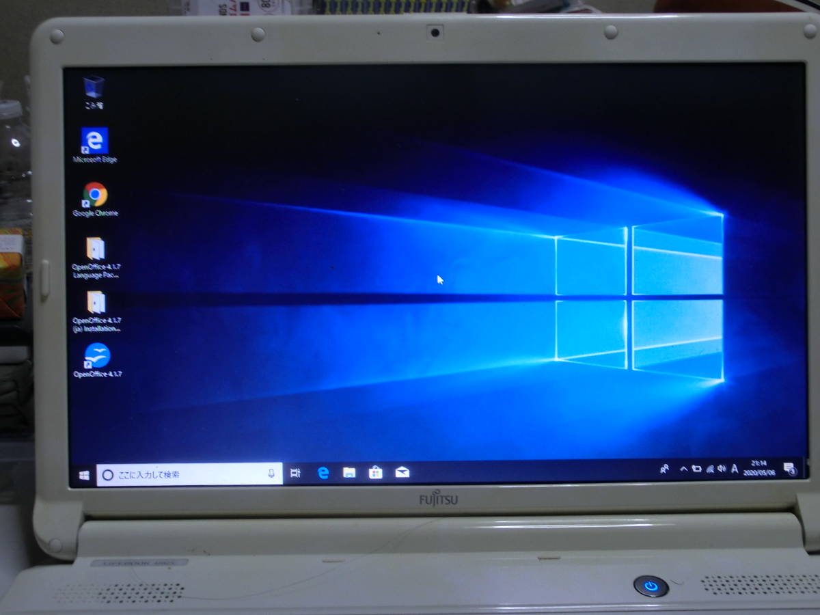Click the microphone icon in search box
This screenshot has height=615, width=820.
tap(271, 474)
